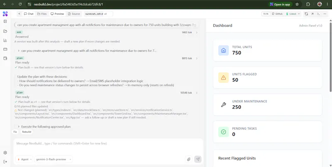
Task: Click the send message paper plane button
Action: tap(198, 160)
